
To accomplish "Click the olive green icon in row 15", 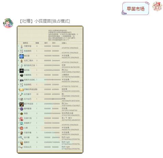I will (x=22, y=114).
